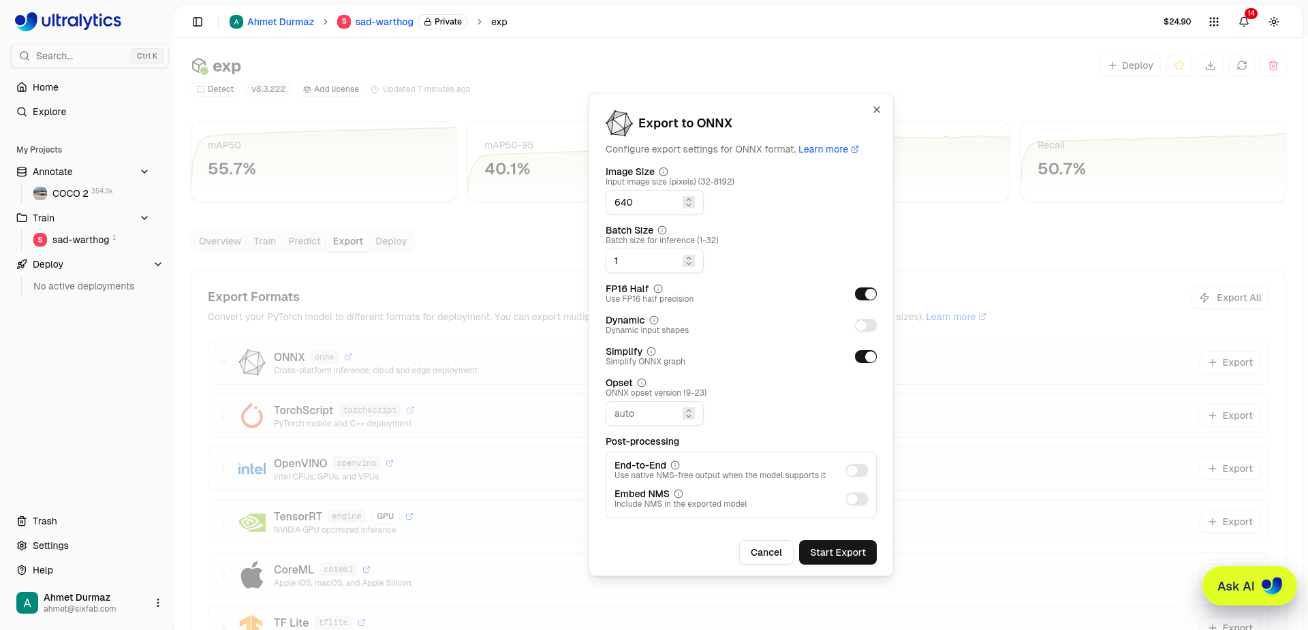
Task: Click the End-to-End info icon
Action: point(675,465)
